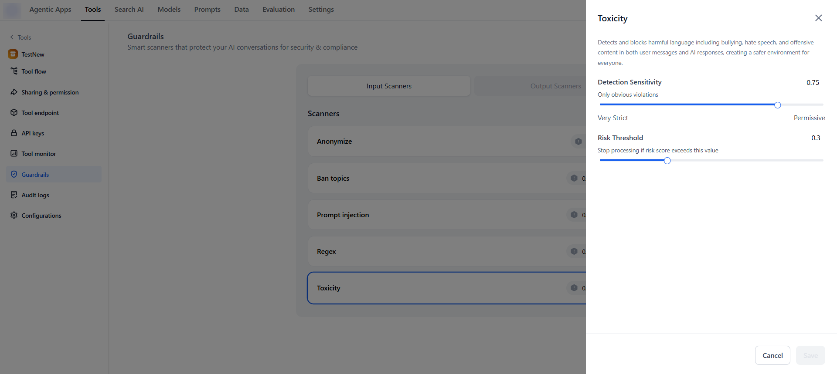Click the Risk Threshold slider handle

click(667, 161)
